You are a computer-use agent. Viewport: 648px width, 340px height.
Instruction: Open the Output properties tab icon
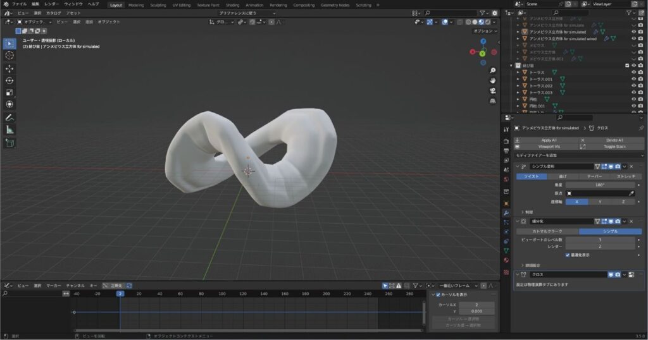point(506,151)
